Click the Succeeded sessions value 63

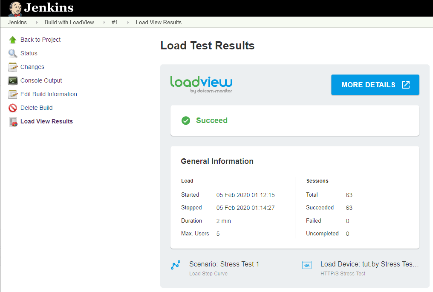point(349,208)
